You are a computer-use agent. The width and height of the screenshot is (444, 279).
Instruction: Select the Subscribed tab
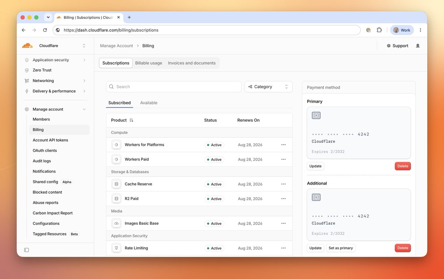pyautogui.click(x=120, y=103)
